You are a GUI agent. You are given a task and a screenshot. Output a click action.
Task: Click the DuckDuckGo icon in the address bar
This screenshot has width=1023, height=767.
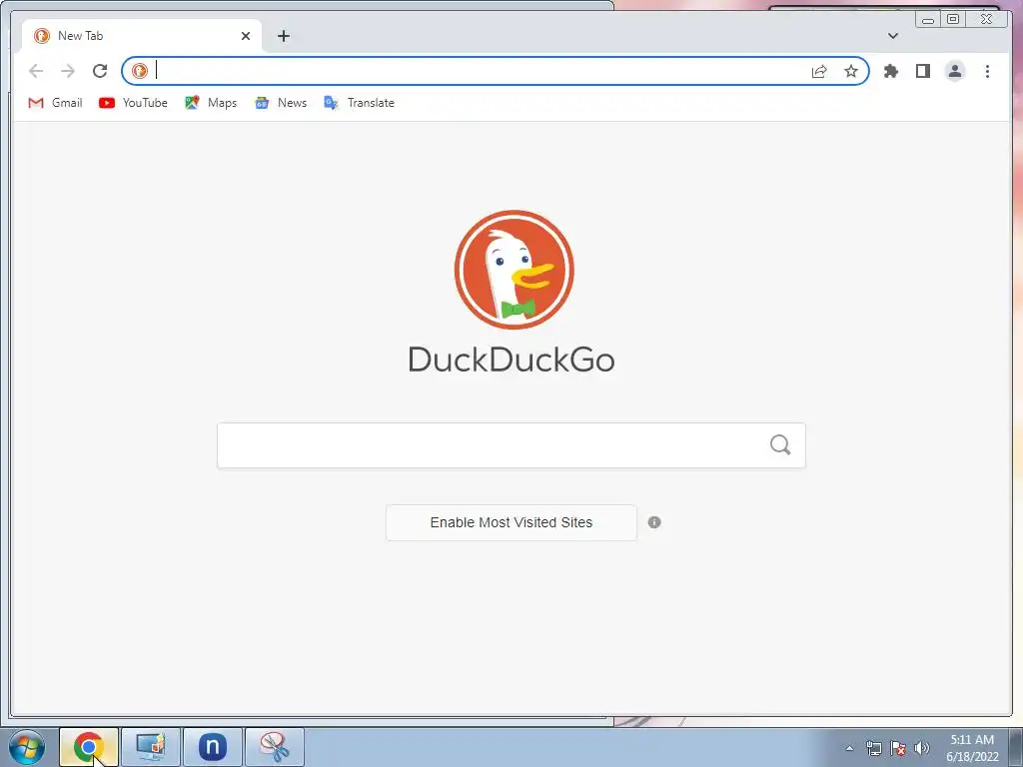click(140, 71)
